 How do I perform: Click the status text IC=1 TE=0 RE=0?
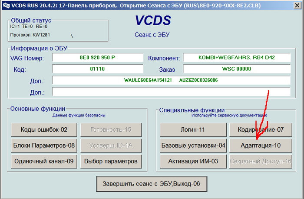tap(29, 27)
